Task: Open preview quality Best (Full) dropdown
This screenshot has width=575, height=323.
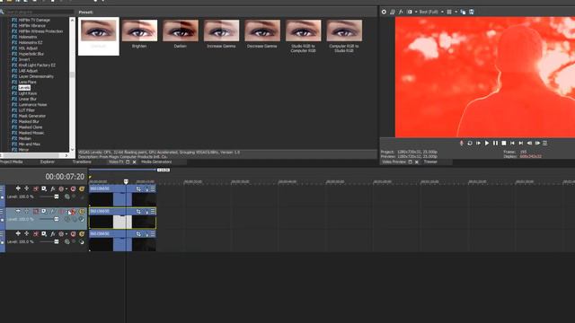Action: (x=431, y=12)
